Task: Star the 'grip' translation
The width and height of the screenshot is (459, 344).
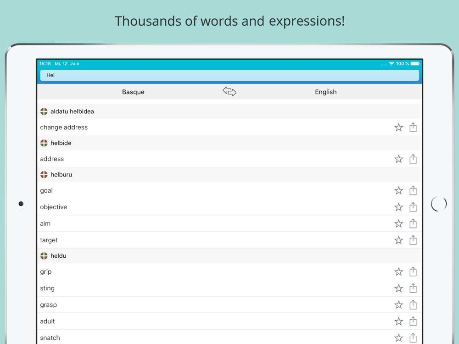Action: click(x=398, y=272)
